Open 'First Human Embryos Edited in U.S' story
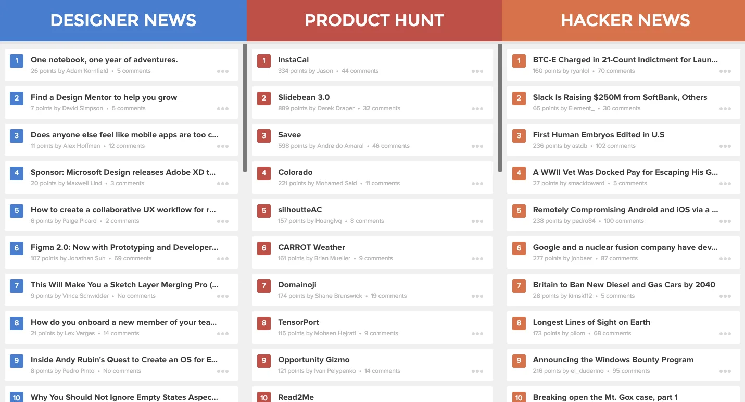 (599, 135)
